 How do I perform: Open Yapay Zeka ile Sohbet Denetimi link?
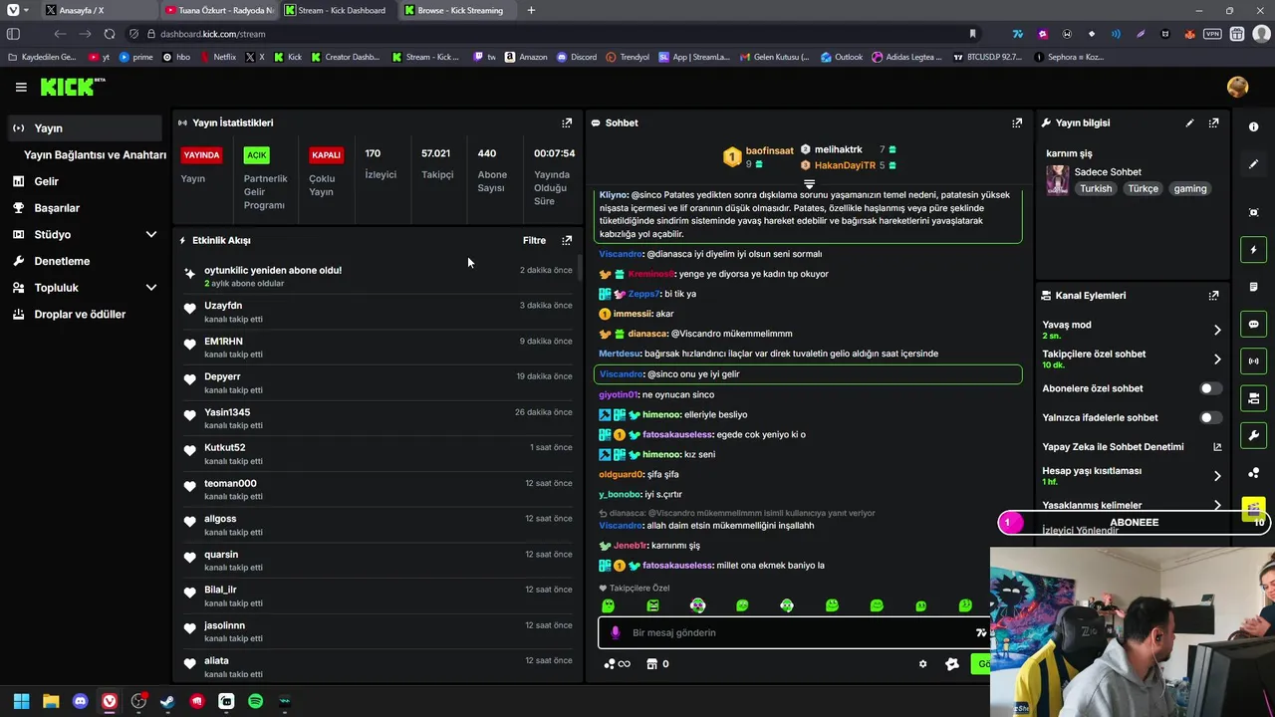click(x=1131, y=447)
